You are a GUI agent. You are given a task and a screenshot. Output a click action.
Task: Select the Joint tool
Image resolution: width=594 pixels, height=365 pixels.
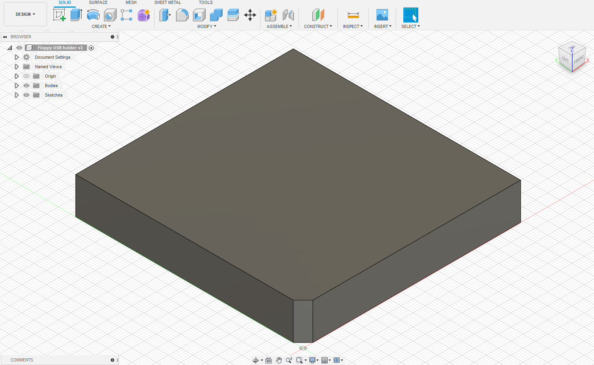point(288,15)
